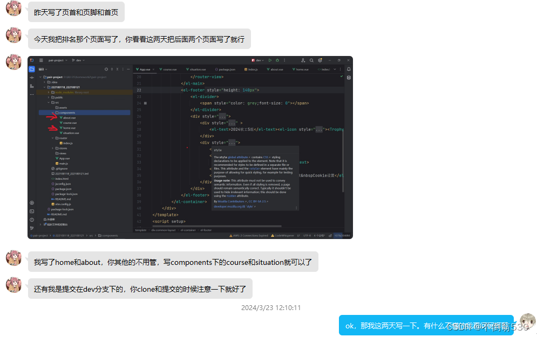Expand folded style attribute on line 26
The width and height of the screenshot is (537, 337).
pyautogui.click(x=222, y=116)
